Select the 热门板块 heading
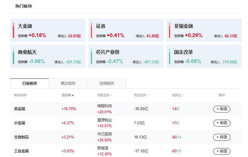Viewport: 248px width, 157px height. click(24, 6)
